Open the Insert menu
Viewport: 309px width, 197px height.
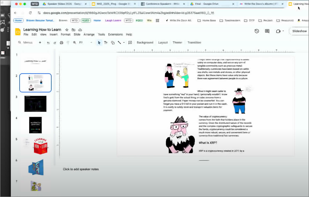54,34
